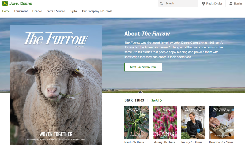Viewport: 245px width, 145px height.
Task: Click the Sign In link
Action: 236,4
